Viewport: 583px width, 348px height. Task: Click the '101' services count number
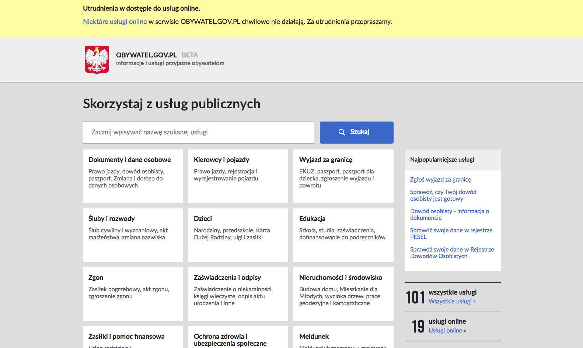[x=415, y=297]
